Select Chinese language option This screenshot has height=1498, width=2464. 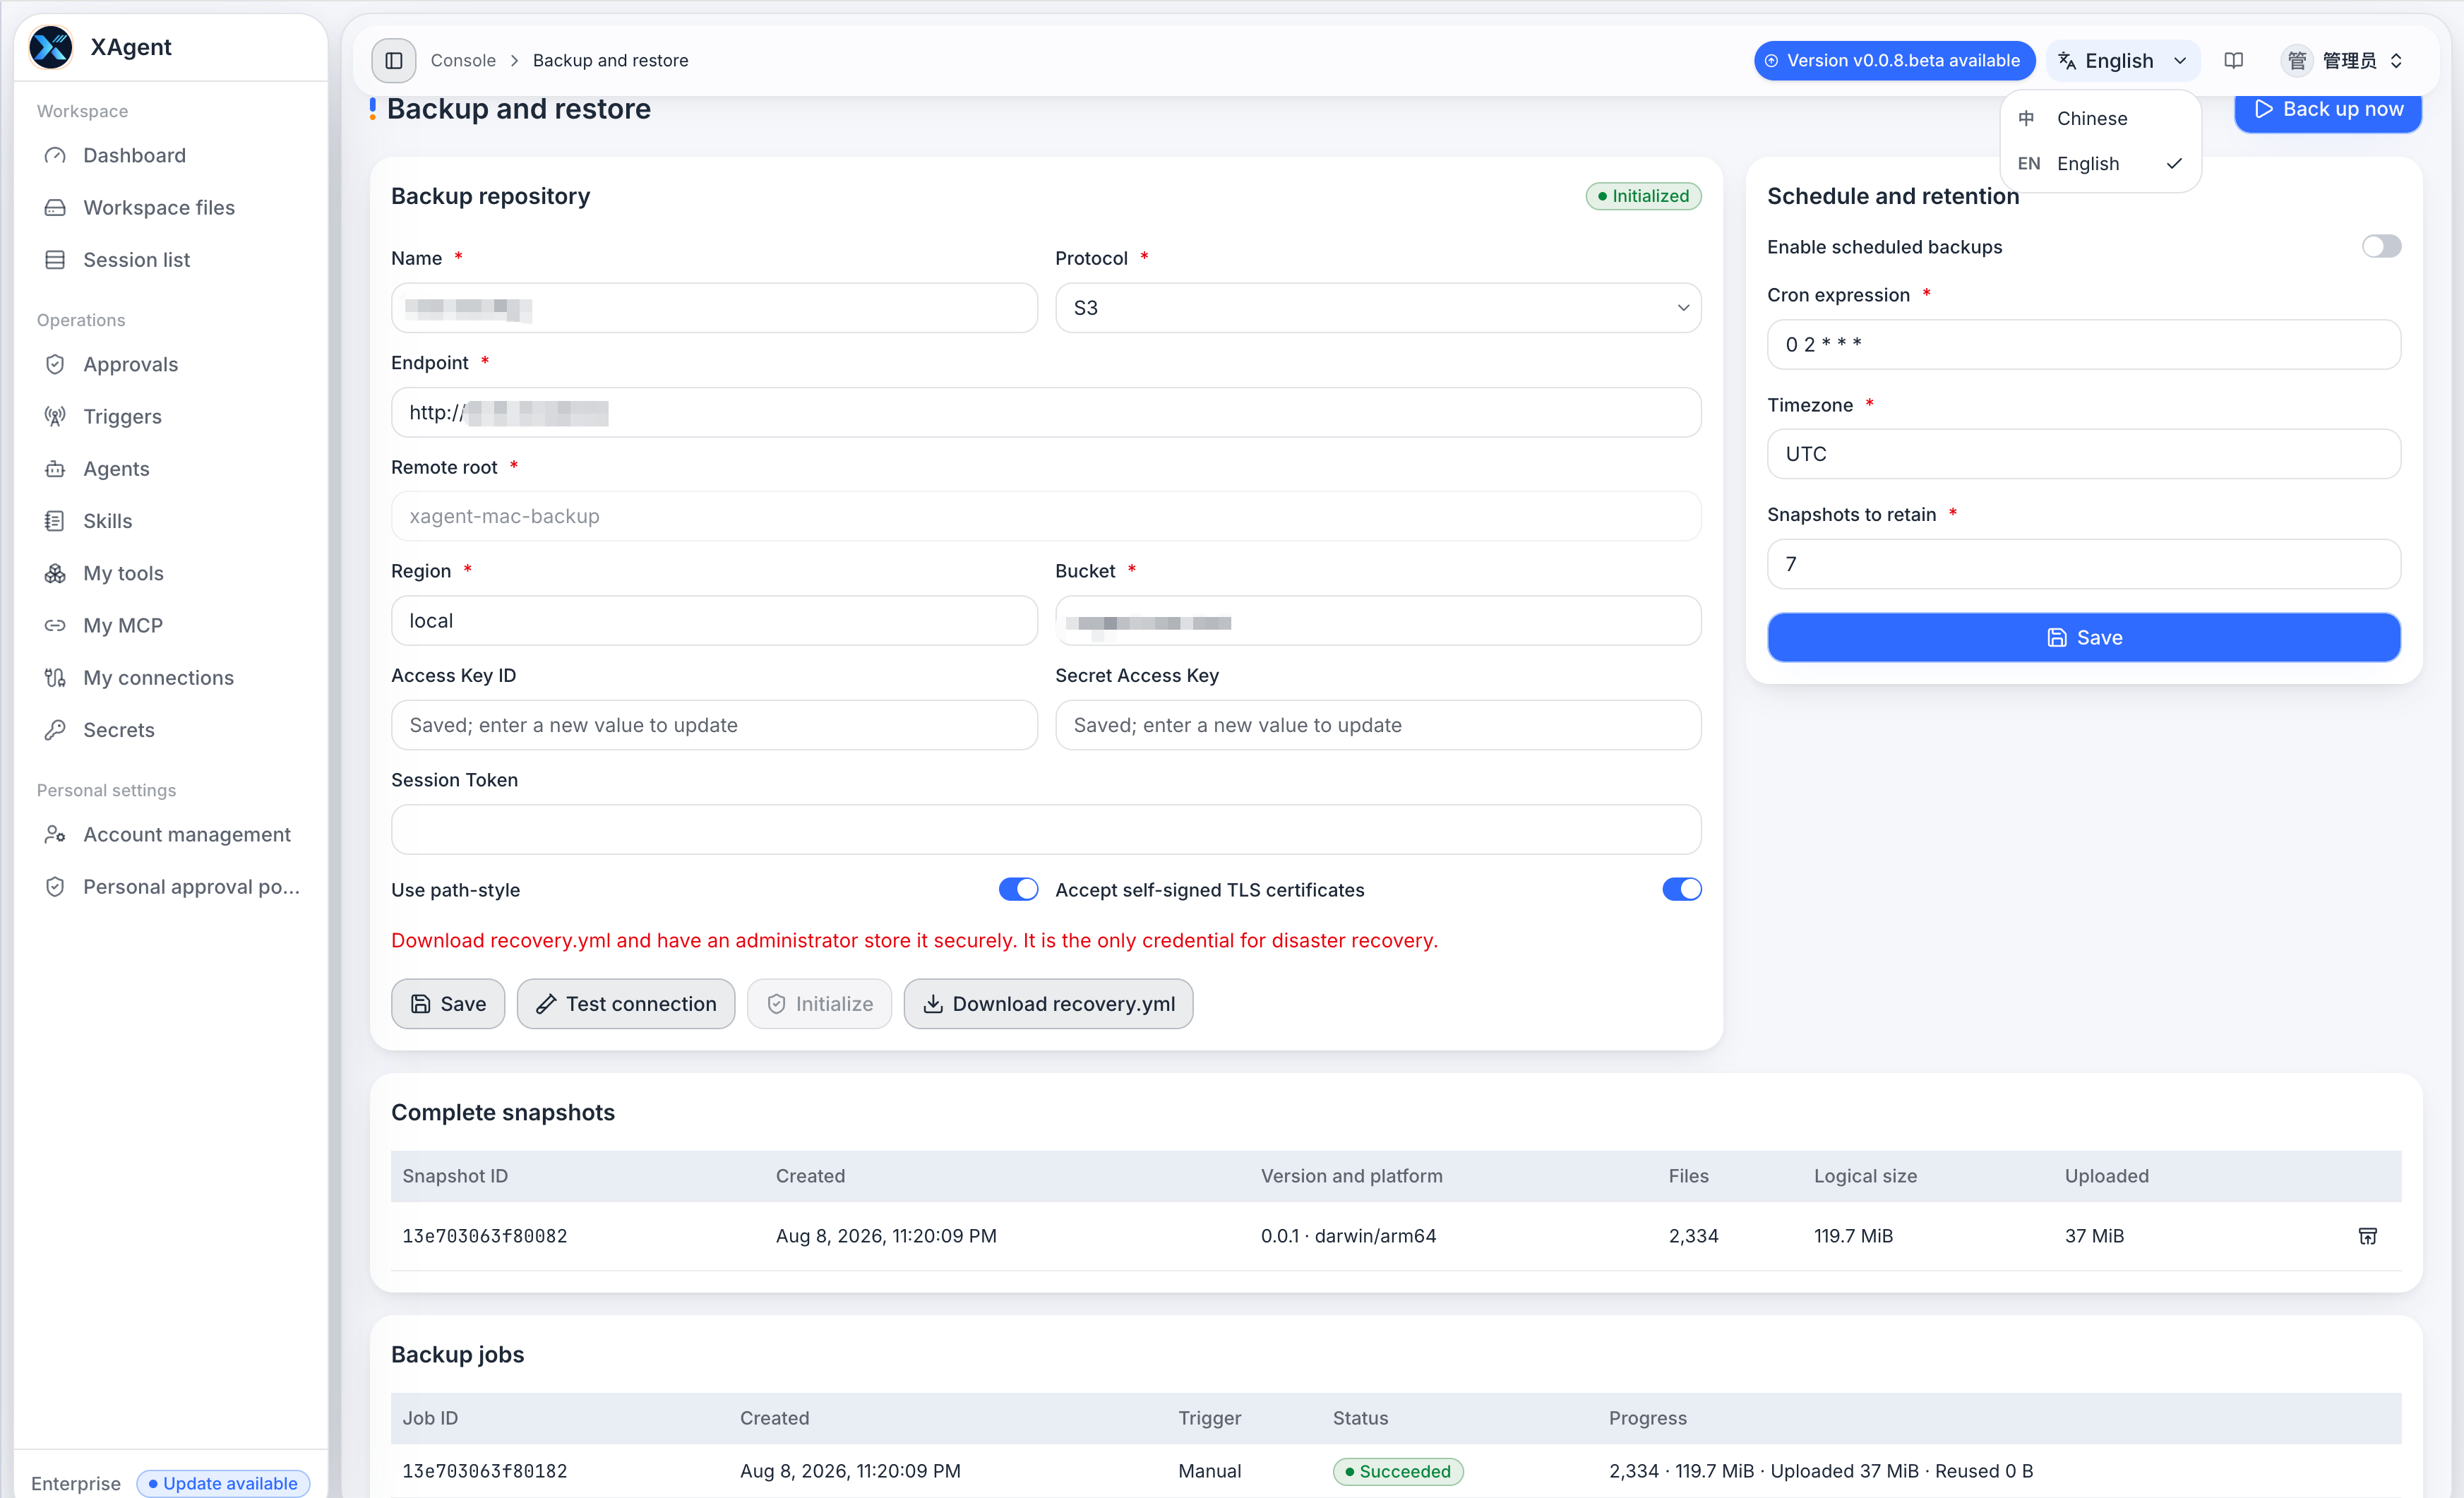(x=2100, y=118)
